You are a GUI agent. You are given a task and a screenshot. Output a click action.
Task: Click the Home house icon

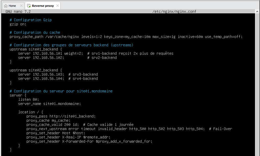pos(6,6)
